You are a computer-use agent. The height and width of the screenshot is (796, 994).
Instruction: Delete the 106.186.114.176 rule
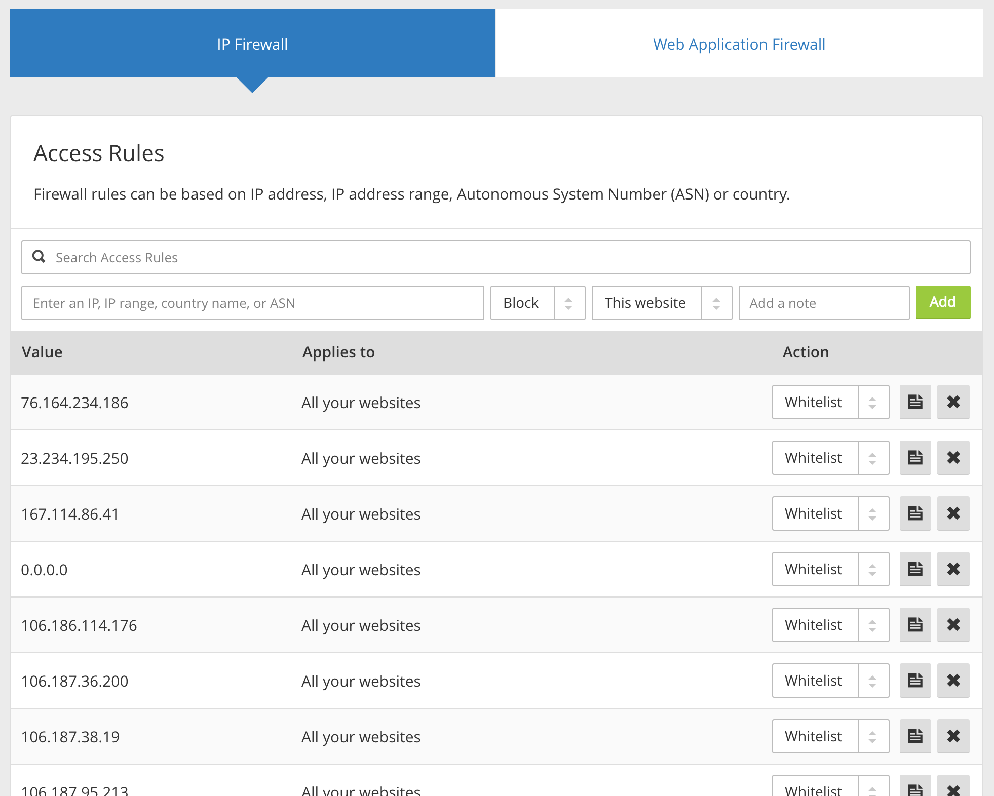point(953,625)
